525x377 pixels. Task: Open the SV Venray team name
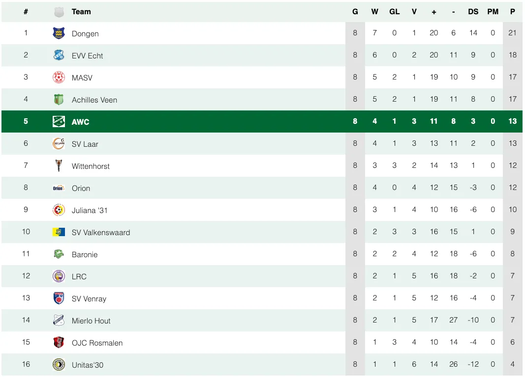pyautogui.click(x=89, y=298)
